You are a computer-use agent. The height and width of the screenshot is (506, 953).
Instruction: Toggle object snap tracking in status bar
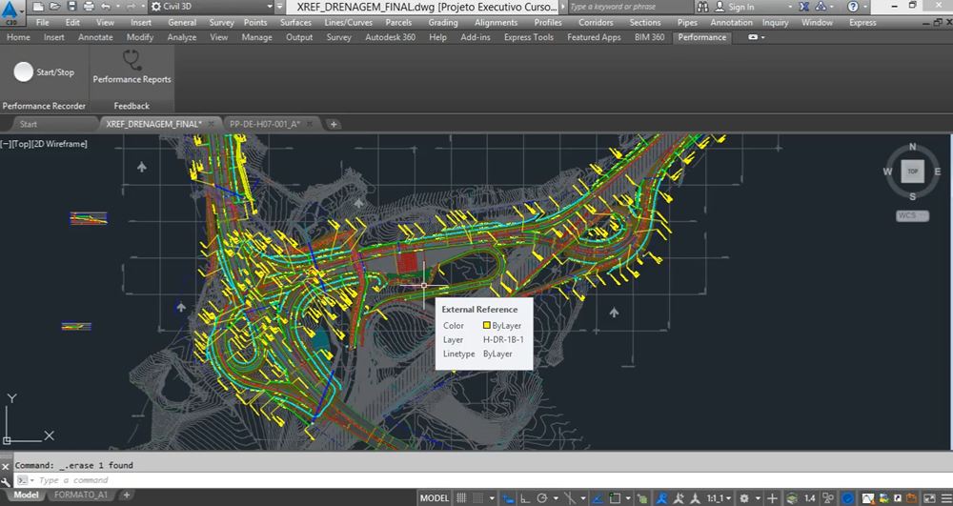[598, 498]
